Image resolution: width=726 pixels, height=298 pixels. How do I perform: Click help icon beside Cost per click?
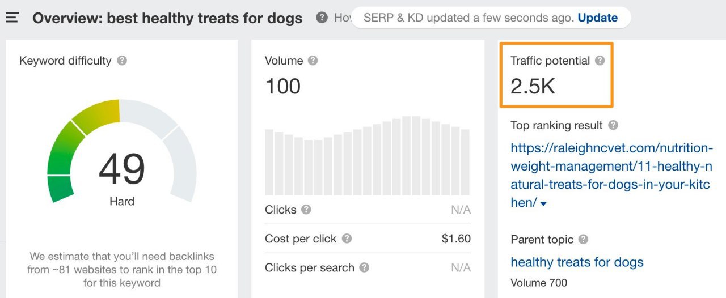[347, 239]
